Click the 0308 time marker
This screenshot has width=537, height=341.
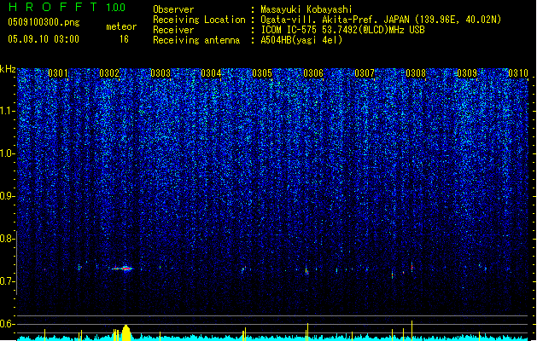416,73
